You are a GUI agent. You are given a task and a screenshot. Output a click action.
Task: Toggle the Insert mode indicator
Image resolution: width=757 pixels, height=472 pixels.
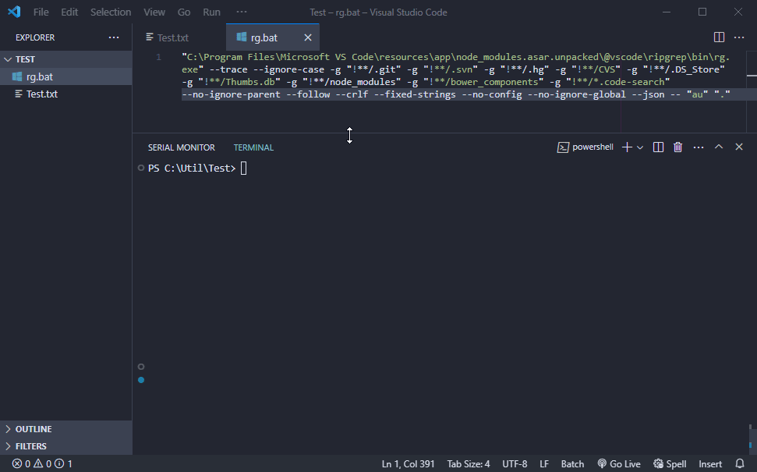click(709, 463)
